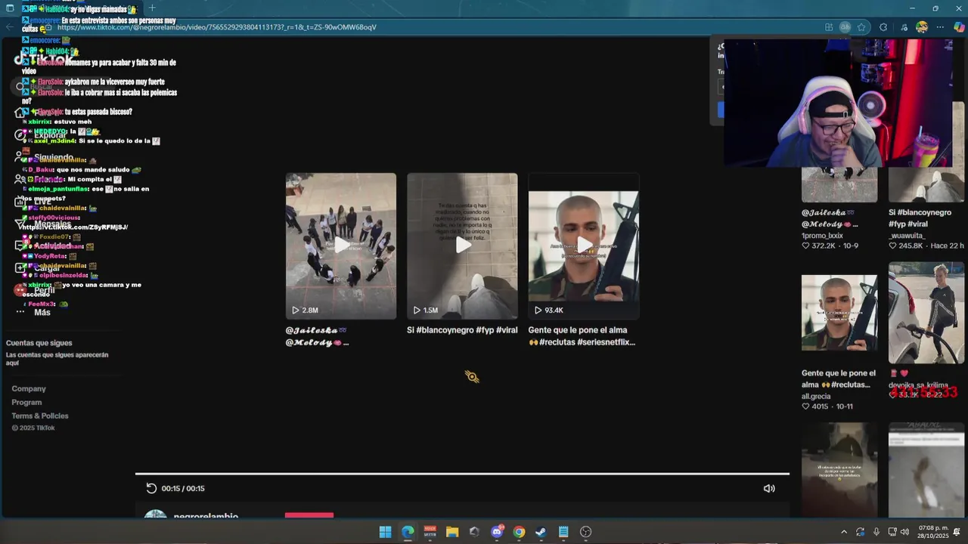
Task: Open the Edge tab actions menu
Action: coord(10,8)
